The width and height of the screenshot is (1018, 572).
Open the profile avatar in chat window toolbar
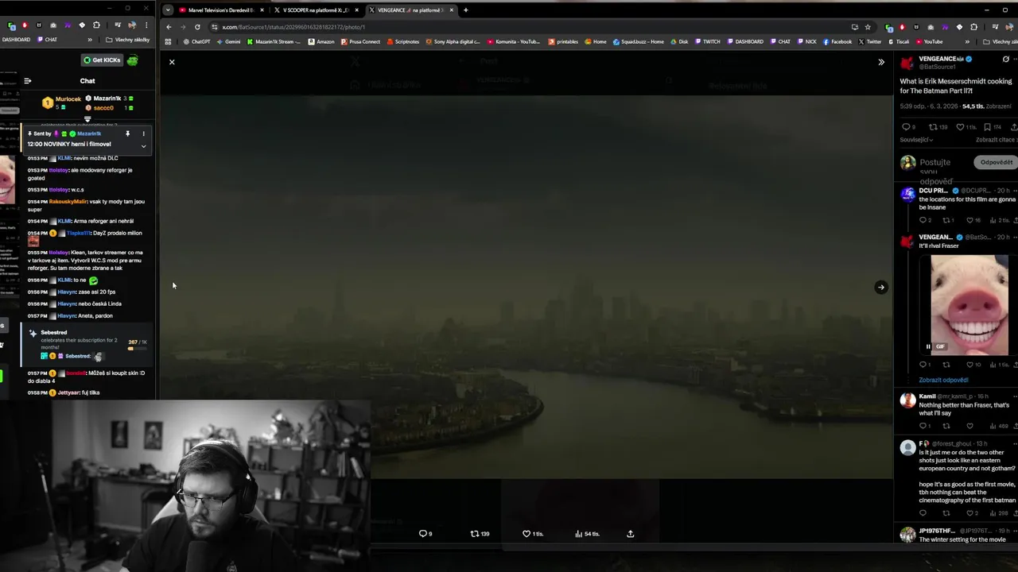(132, 25)
